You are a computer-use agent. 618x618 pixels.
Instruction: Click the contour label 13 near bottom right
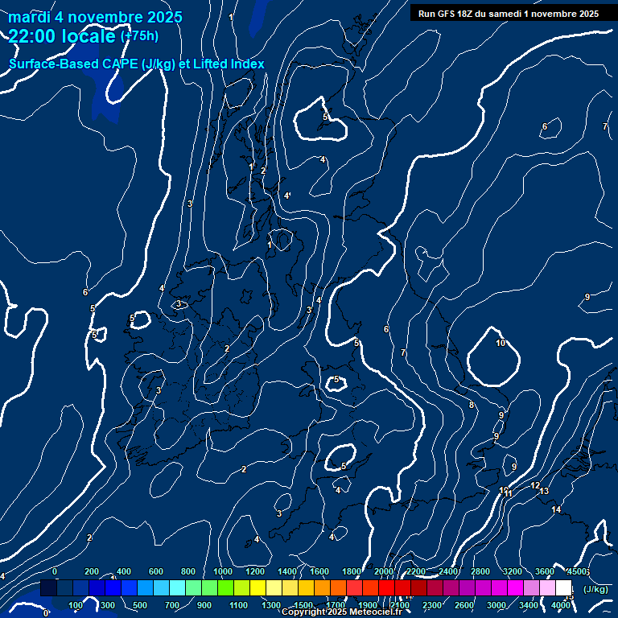[x=544, y=491]
